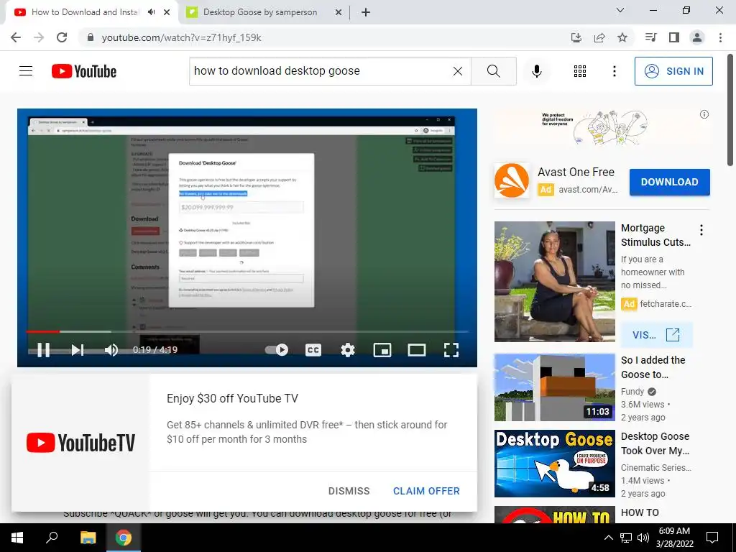Open system volume tray icon

coord(643,538)
